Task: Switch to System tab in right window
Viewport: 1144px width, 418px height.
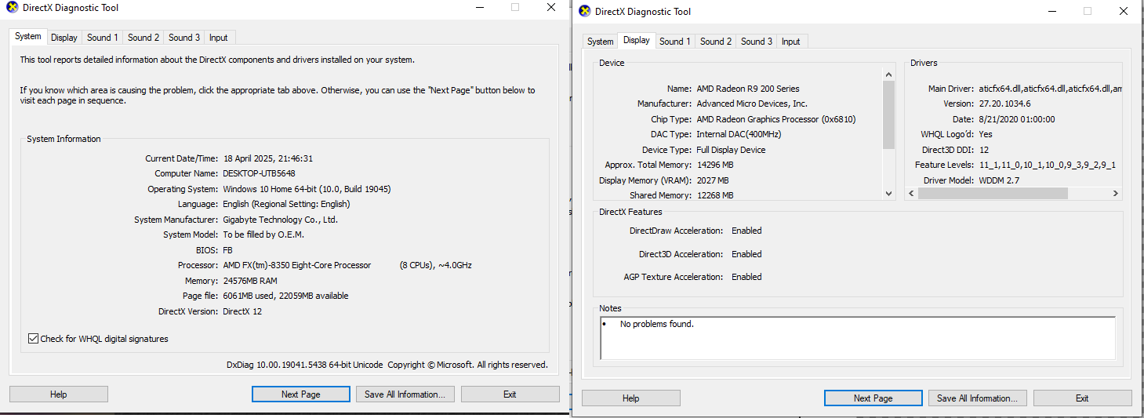Action: coord(601,42)
